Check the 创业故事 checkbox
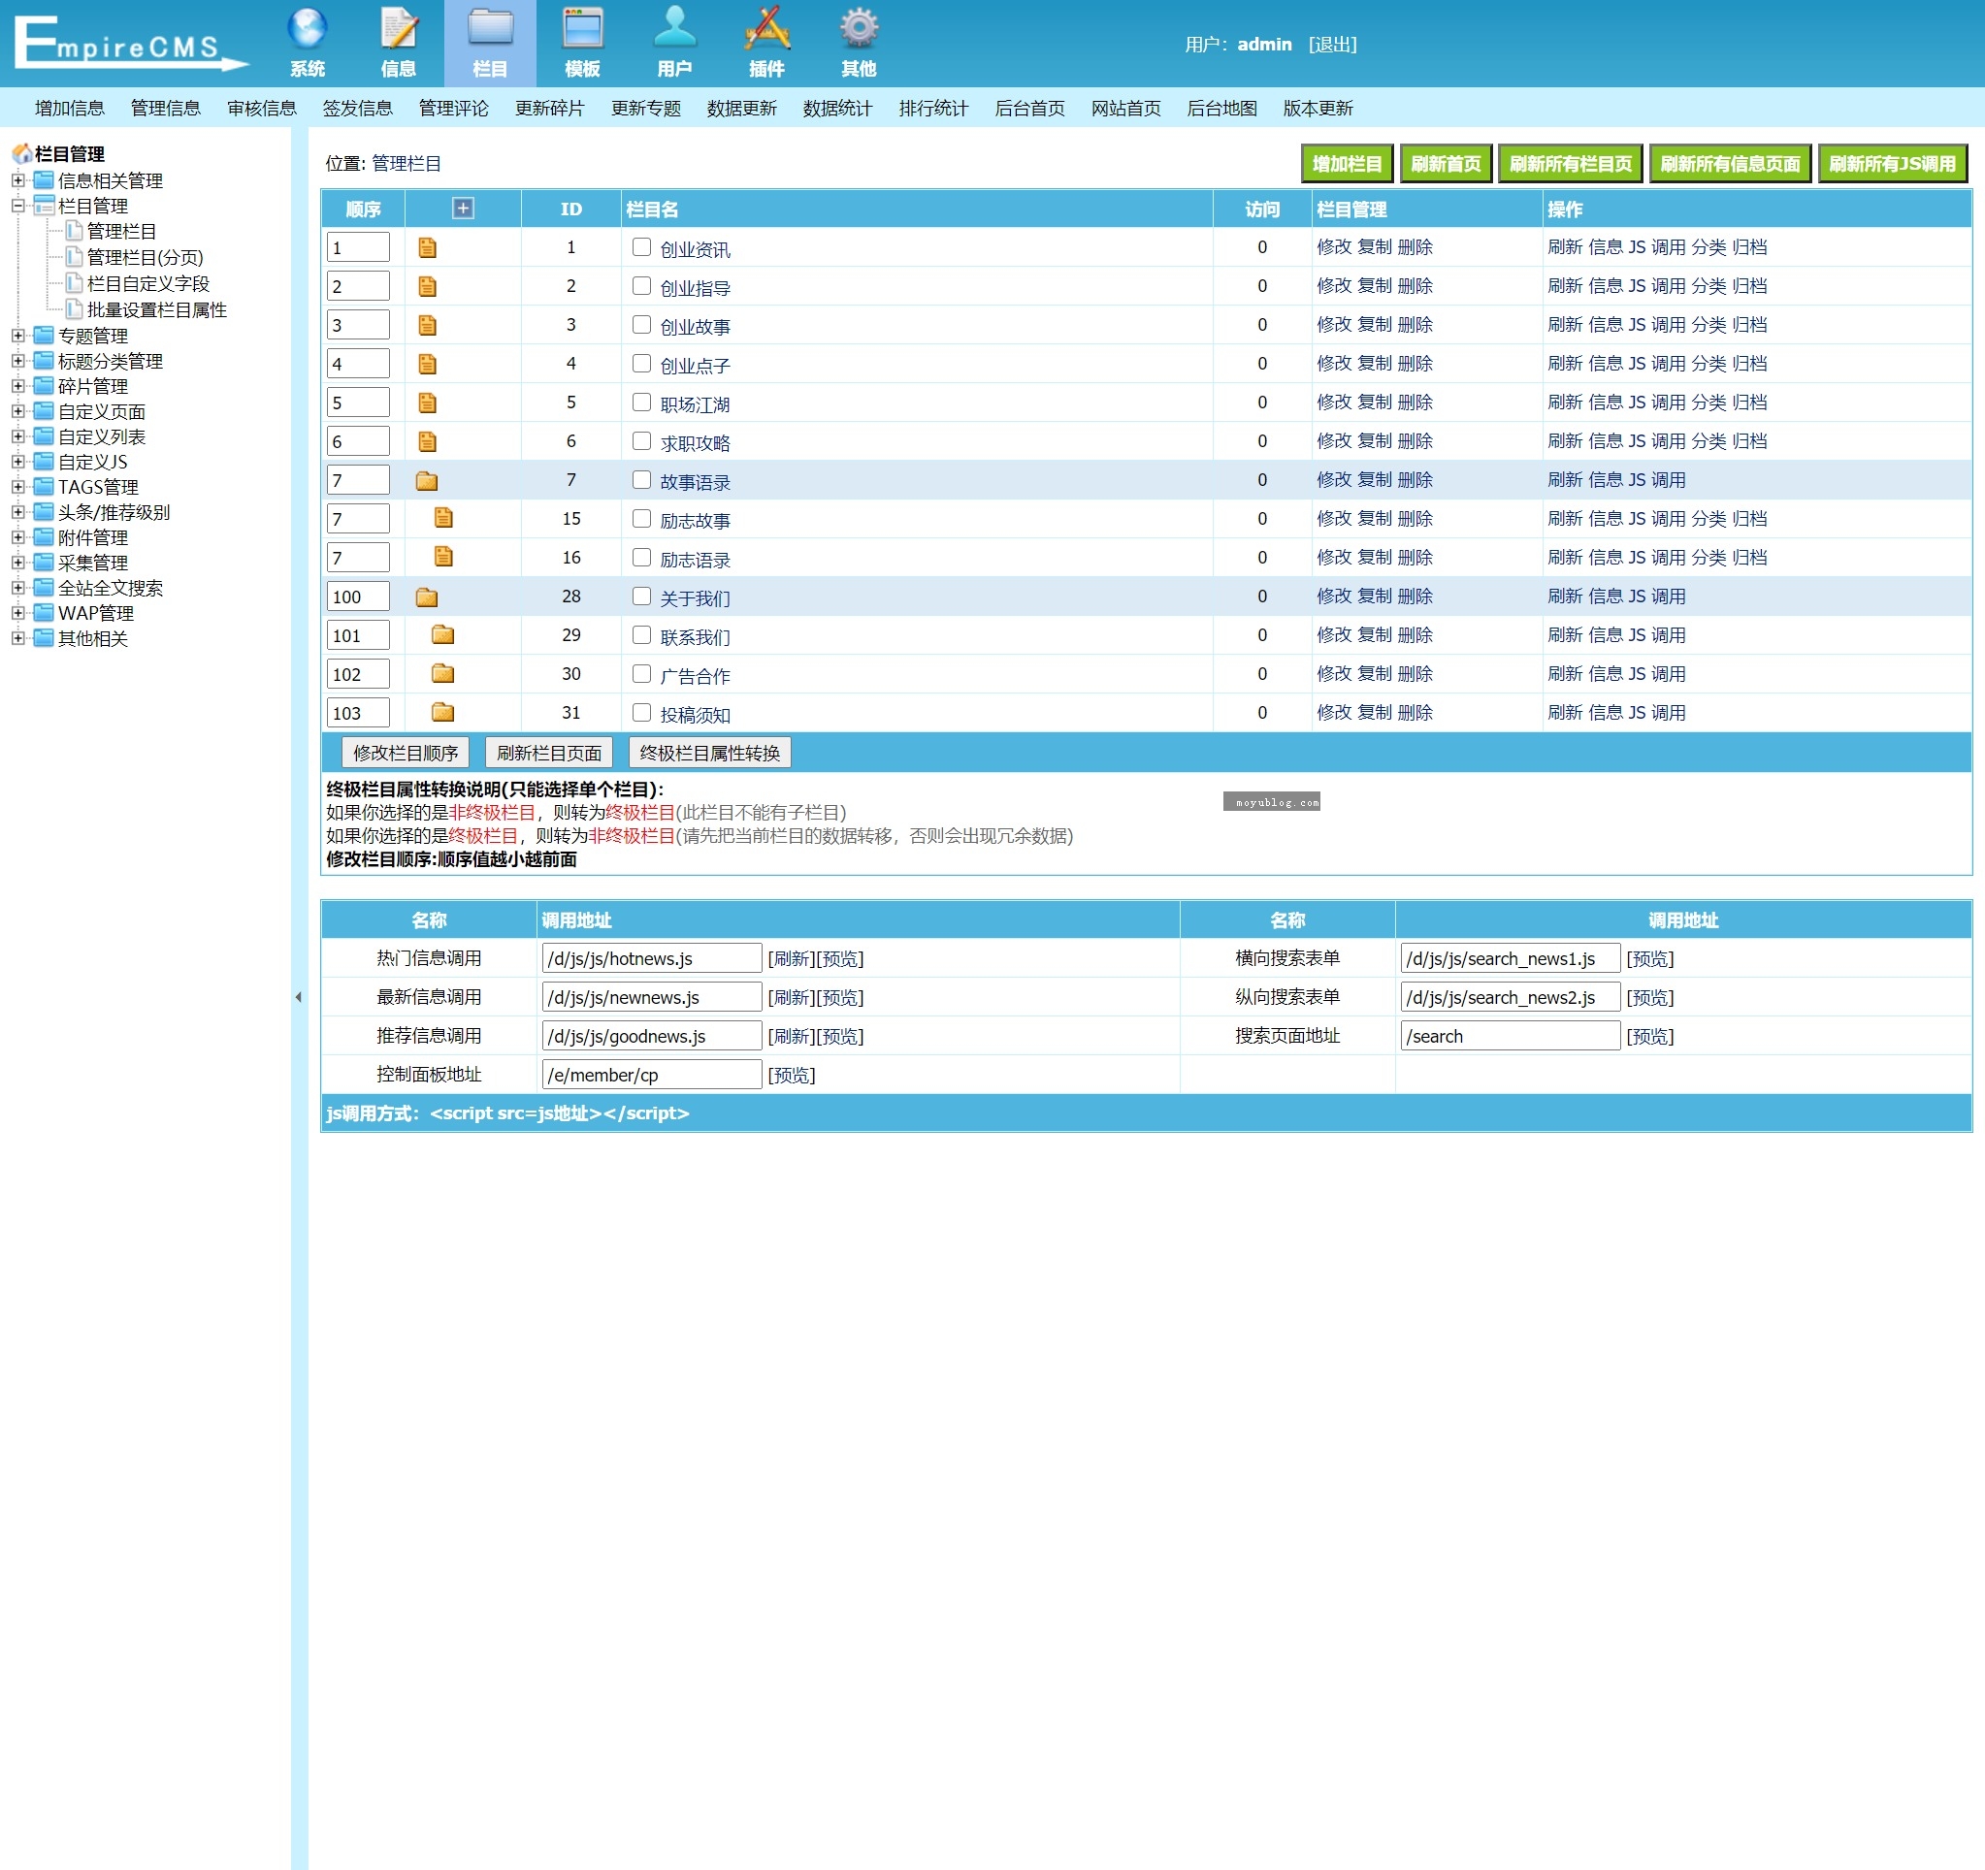 click(642, 325)
